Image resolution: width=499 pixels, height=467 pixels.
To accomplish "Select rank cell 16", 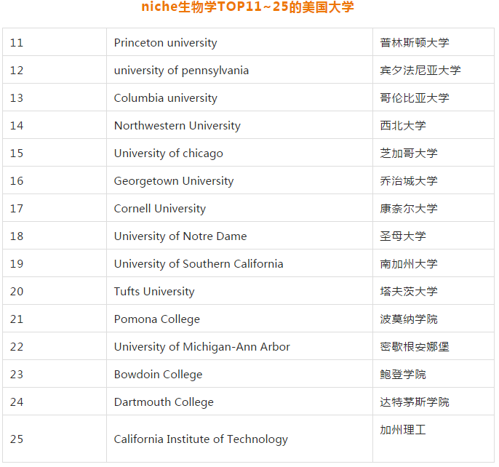I will pos(55,180).
